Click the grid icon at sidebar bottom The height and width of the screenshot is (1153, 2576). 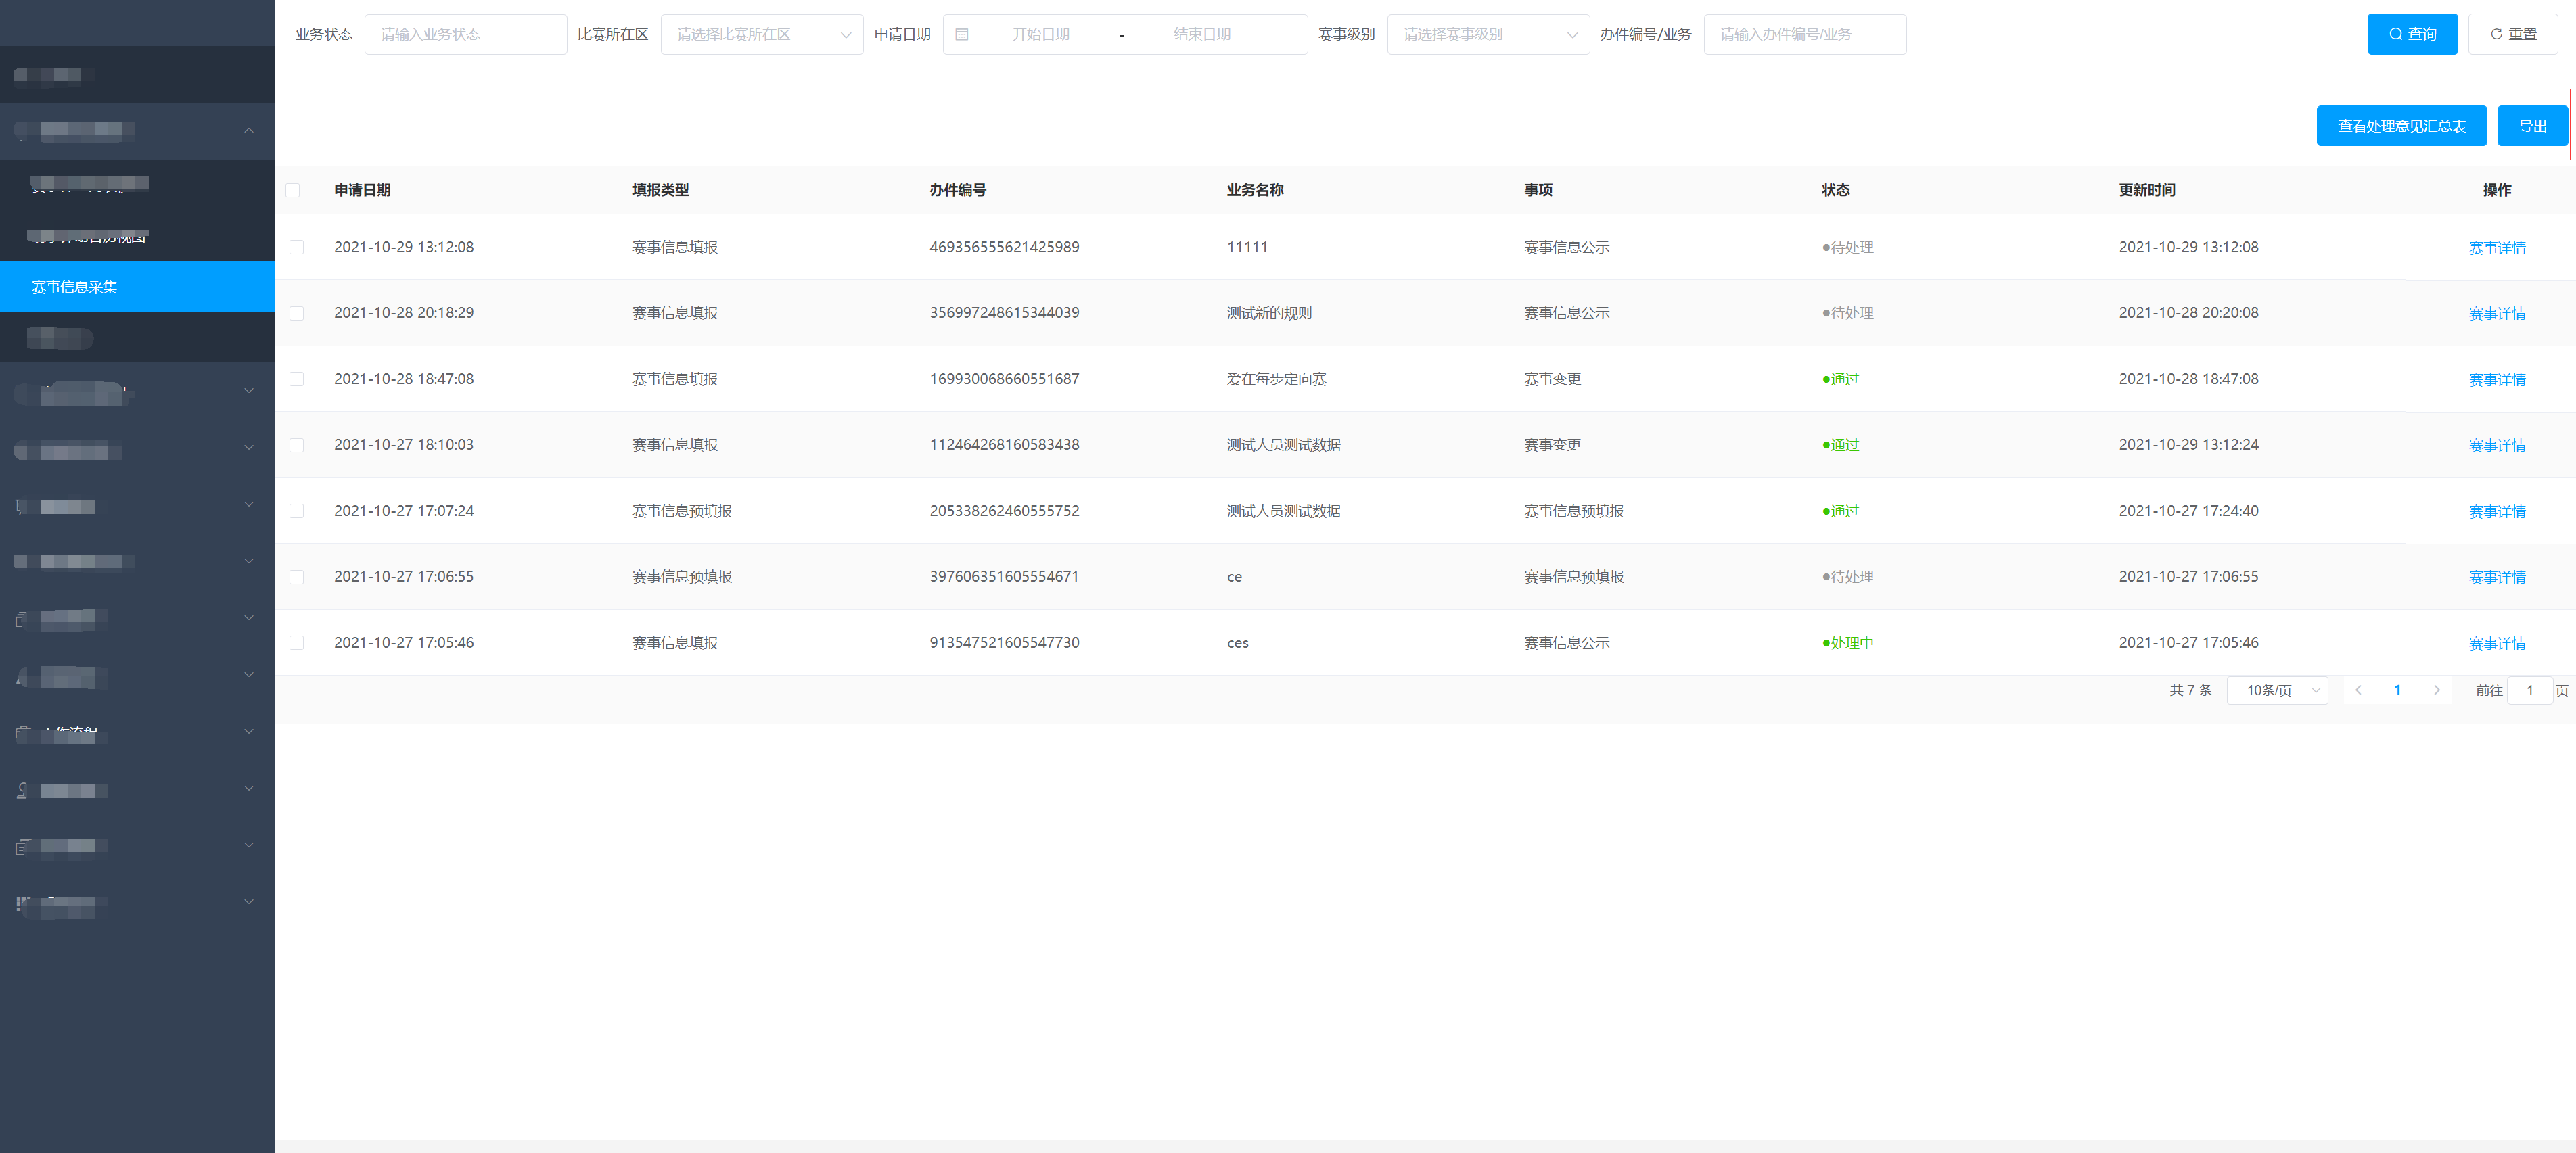coord(22,903)
